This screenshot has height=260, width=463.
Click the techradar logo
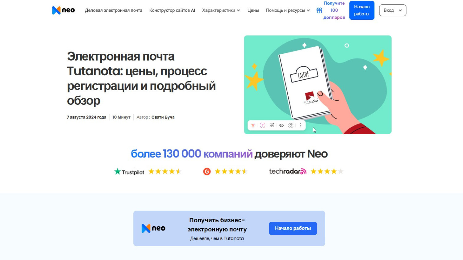(288, 171)
